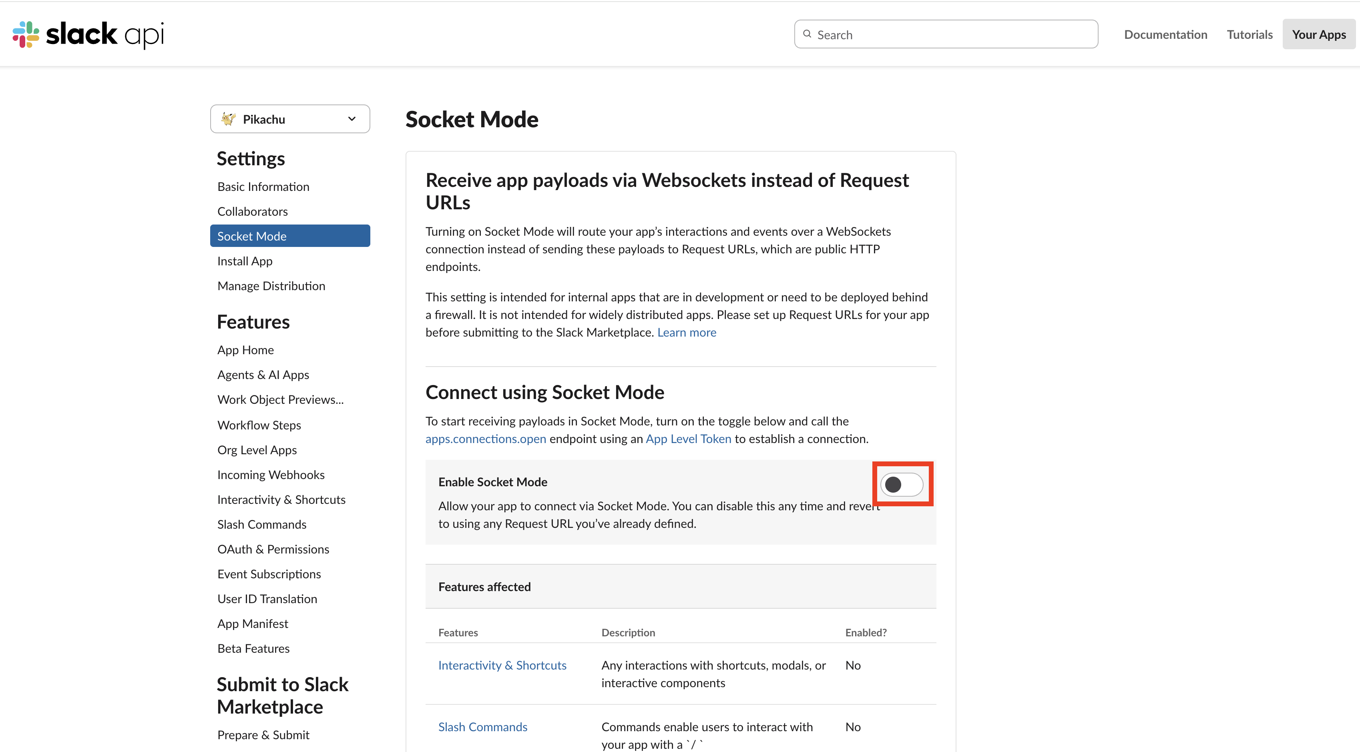Open the Tutorials nav item
The image size is (1360, 752).
[1249, 34]
